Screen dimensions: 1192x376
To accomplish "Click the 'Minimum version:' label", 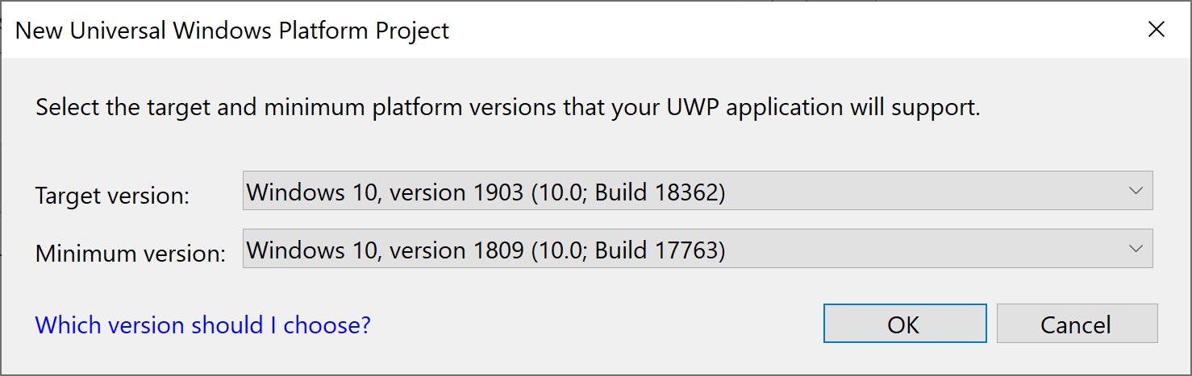I will tap(131, 253).
